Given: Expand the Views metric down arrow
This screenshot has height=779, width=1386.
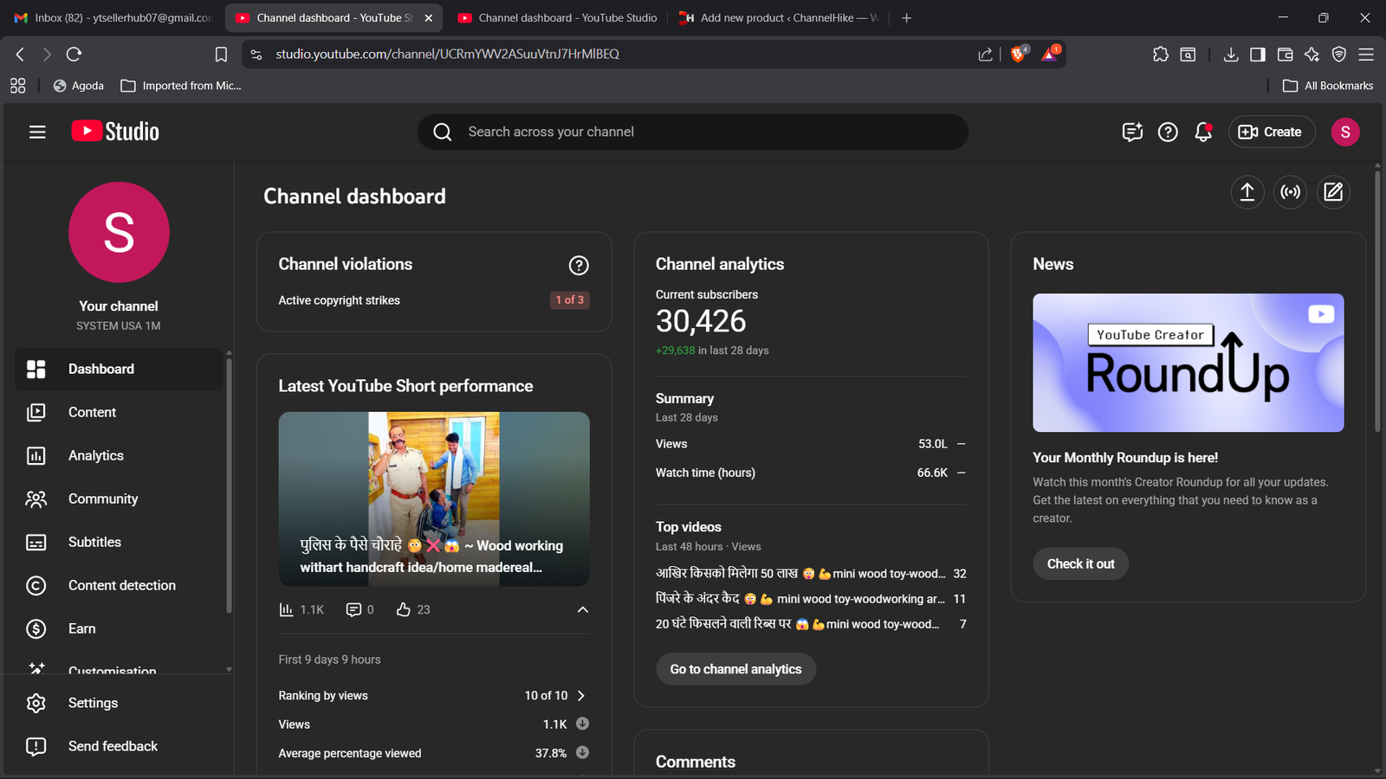Looking at the screenshot, I should (x=583, y=724).
